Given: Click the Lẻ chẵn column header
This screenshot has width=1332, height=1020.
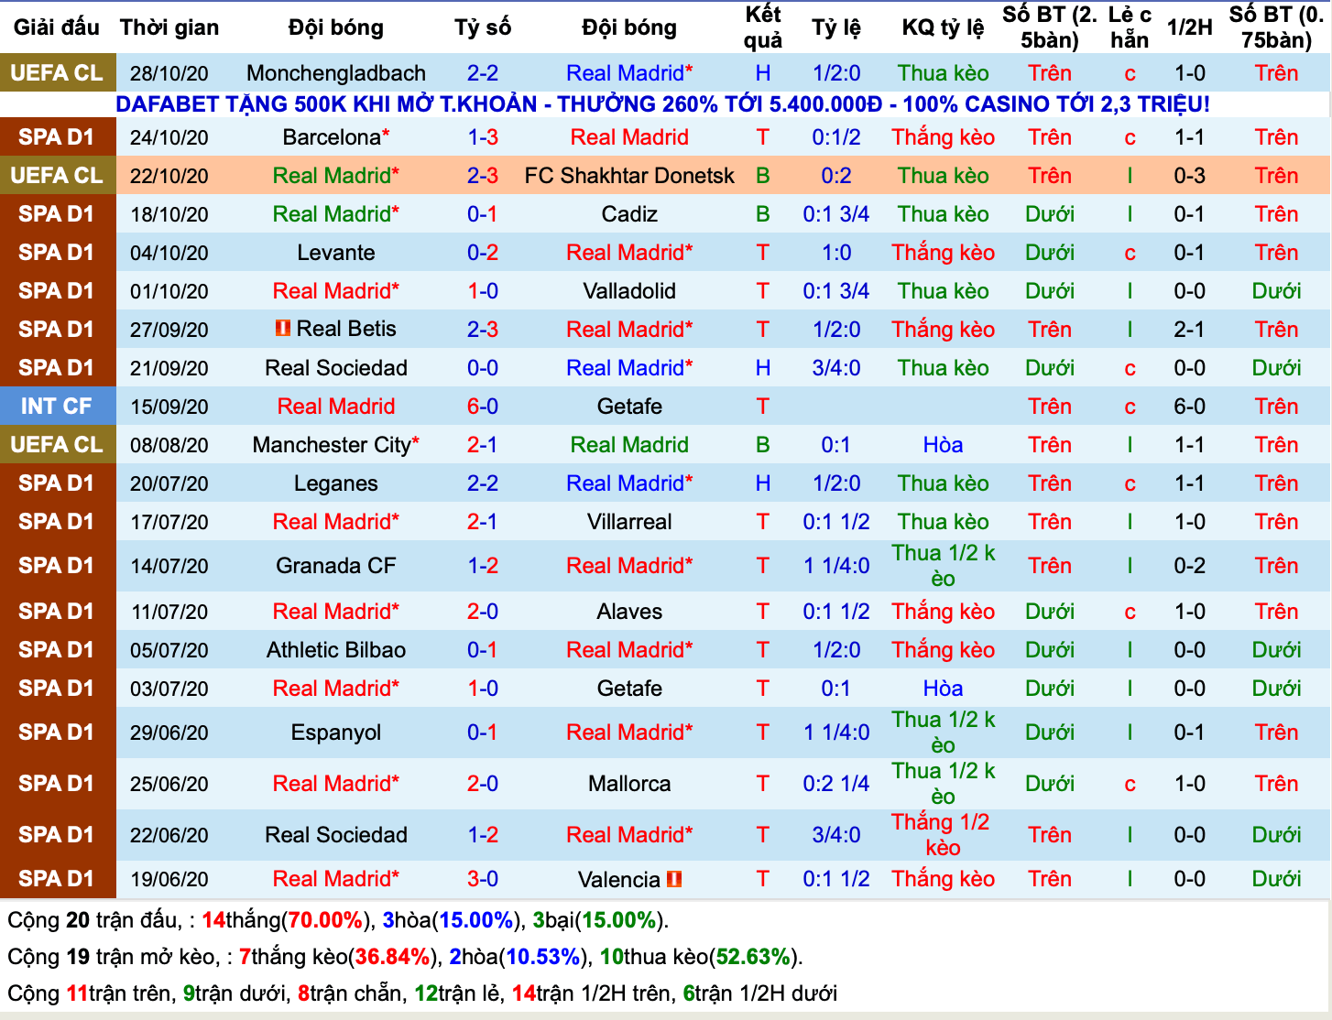Looking at the screenshot, I should pyautogui.click(x=1130, y=27).
